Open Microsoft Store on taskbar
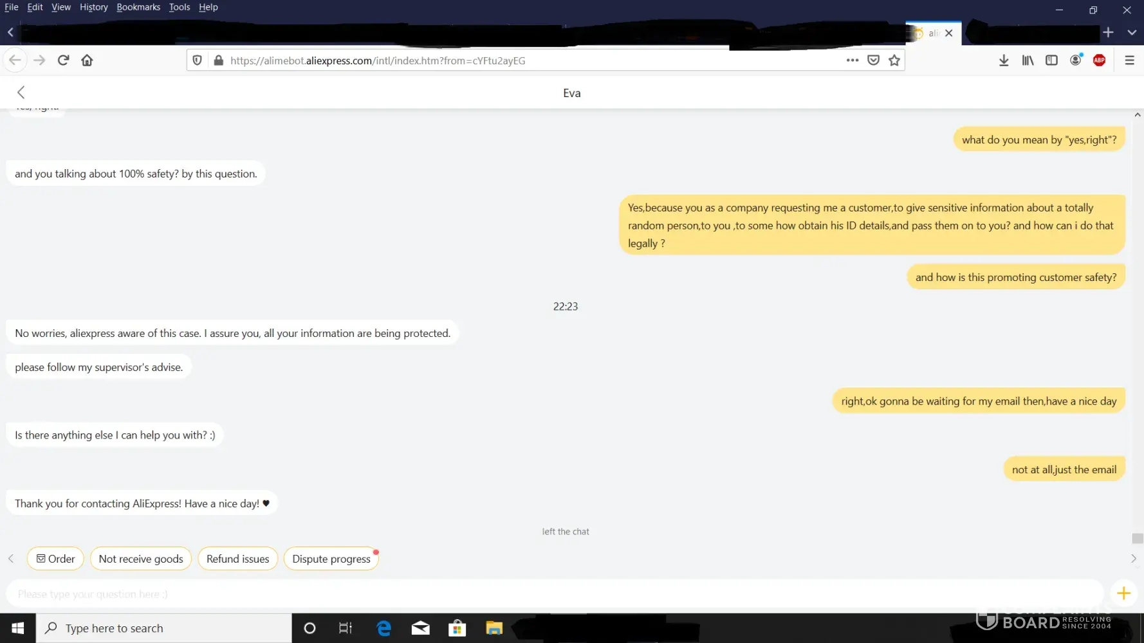Screen dimensions: 1144x643 tap(457, 628)
